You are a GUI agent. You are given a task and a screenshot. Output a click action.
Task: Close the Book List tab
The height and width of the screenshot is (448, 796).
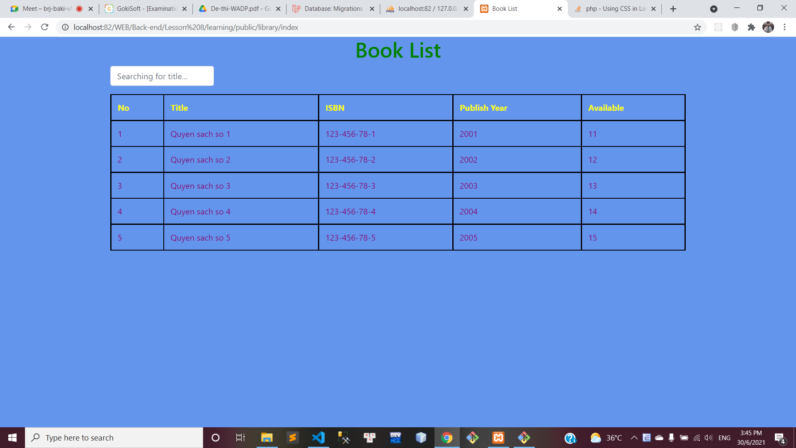point(559,9)
